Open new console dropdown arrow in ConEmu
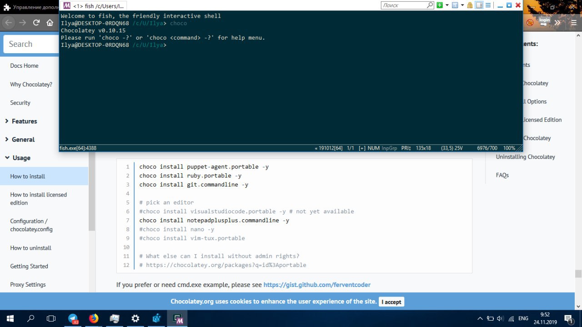This screenshot has width=582, height=327. 447,5
